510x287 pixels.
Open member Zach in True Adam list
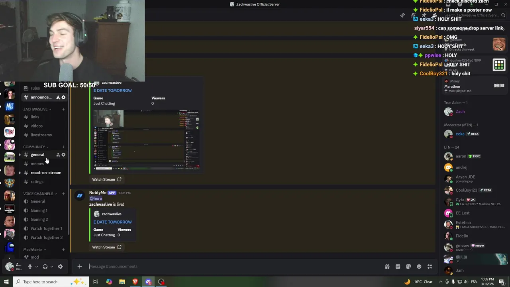tap(473, 112)
